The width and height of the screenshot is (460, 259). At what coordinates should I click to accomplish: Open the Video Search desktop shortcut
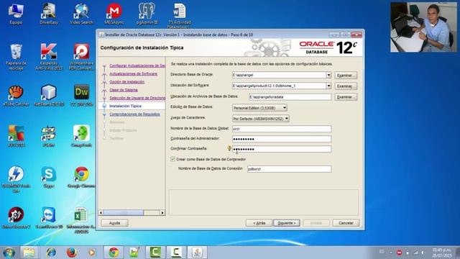pos(81,14)
